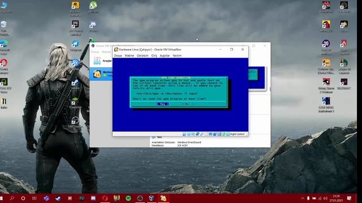Open Task View on taskbar
The height and width of the screenshot is (203, 362).
[x=35, y=198]
